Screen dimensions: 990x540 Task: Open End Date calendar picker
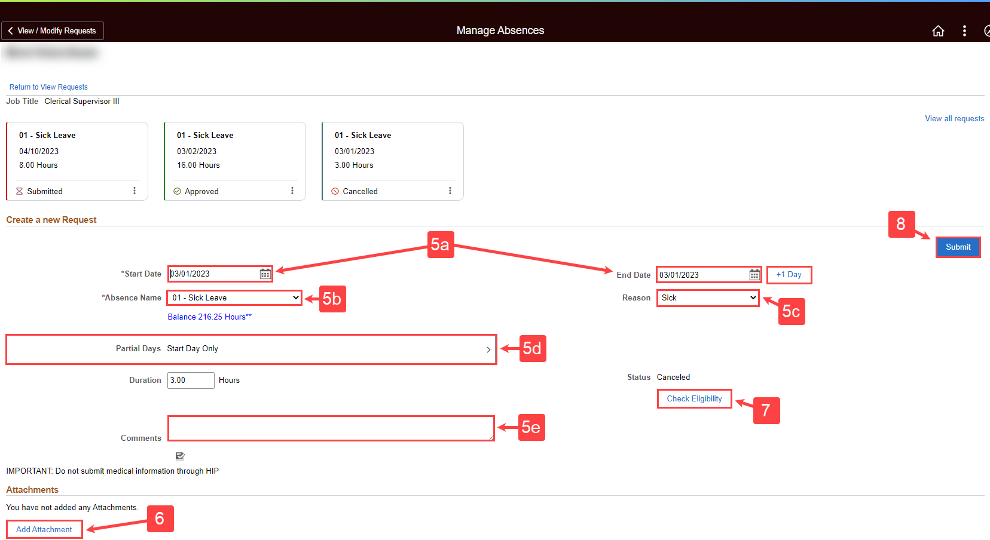tap(754, 275)
